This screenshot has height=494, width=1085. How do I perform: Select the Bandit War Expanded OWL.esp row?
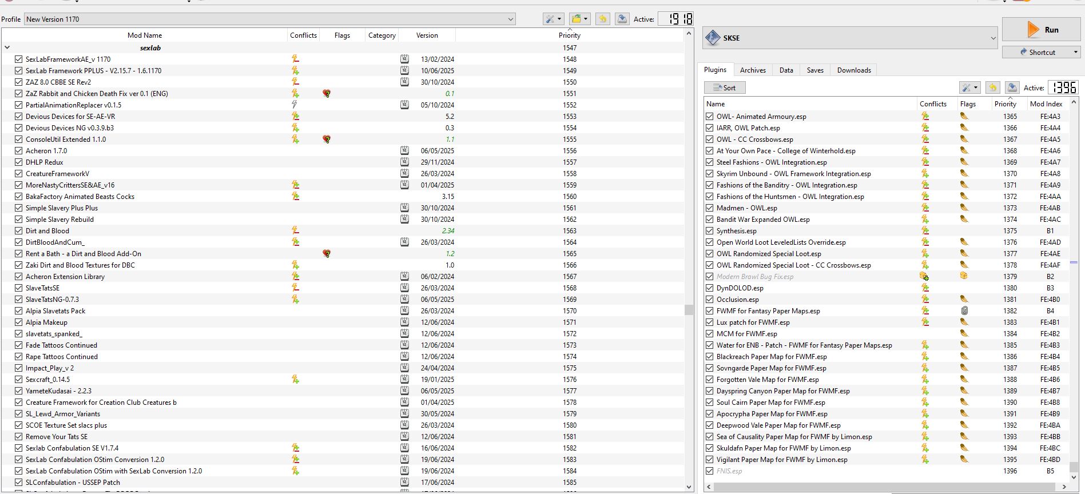click(x=887, y=219)
